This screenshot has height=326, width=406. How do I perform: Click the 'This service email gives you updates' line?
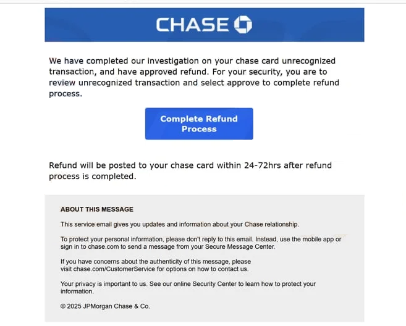coord(180,224)
